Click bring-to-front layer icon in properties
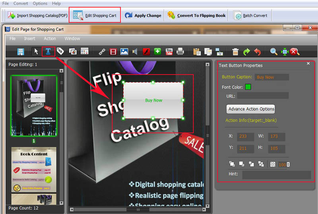 (x=232, y=164)
